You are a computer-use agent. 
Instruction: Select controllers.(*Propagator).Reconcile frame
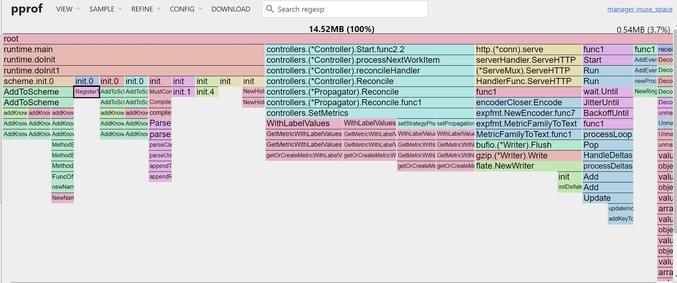coord(370,92)
